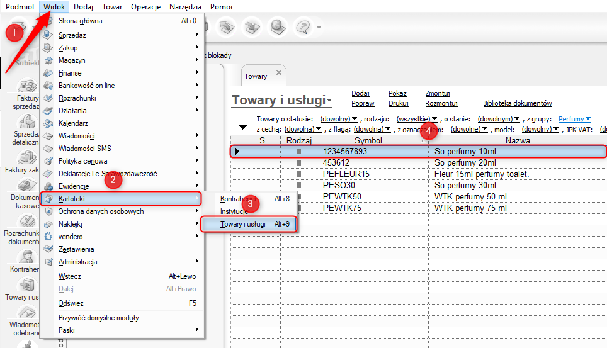The height and width of the screenshot is (348, 607).
Task: Open Sprzedaż detaliczna sidebar module icon
Action: (28, 121)
